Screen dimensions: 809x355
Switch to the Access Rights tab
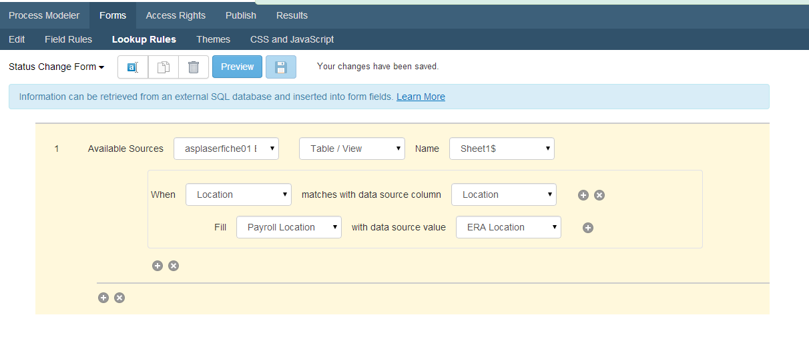pos(176,15)
